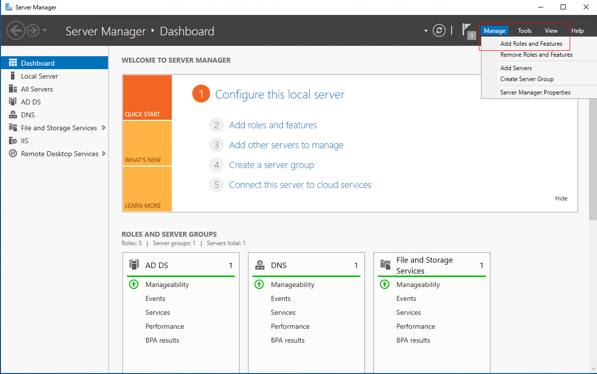Screen dimensions: 597x374
Task: Click the back navigation arrow
Action: pos(16,30)
